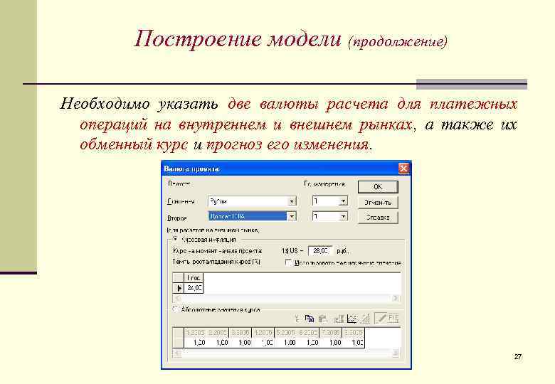Screen dimensions: 555x384
Task: Click the line chart icon in the toolbar
Action: pos(351,319)
